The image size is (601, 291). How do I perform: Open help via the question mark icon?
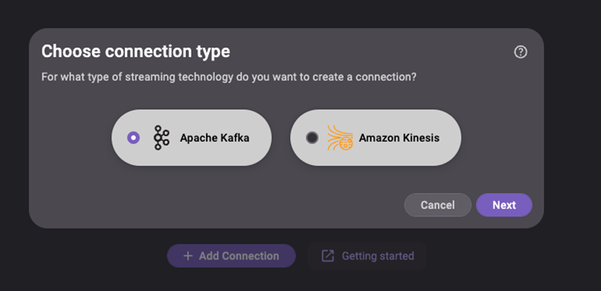click(x=521, y=52)
